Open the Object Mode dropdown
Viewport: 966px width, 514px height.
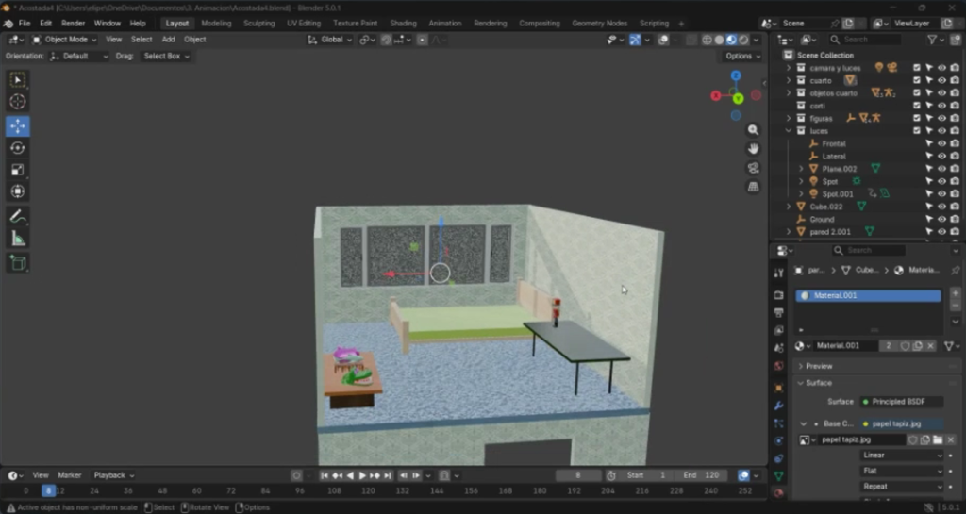click(x=65, y=40)
